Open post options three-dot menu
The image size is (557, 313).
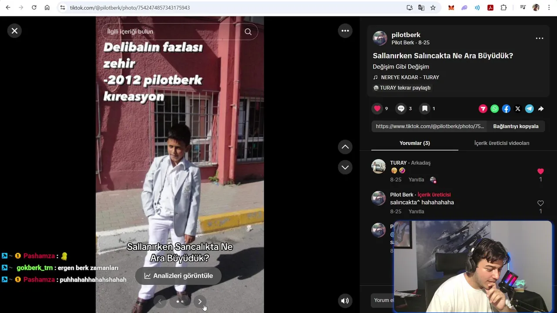click(x=540, y=38)
